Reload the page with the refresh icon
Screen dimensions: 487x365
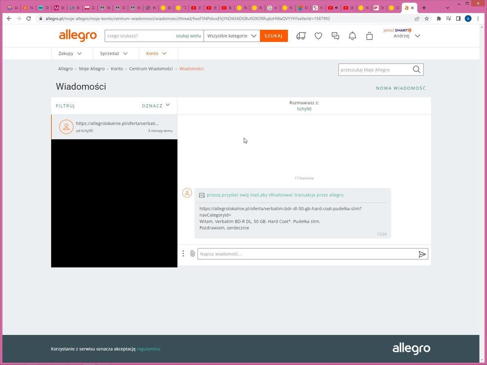(29, 19)
